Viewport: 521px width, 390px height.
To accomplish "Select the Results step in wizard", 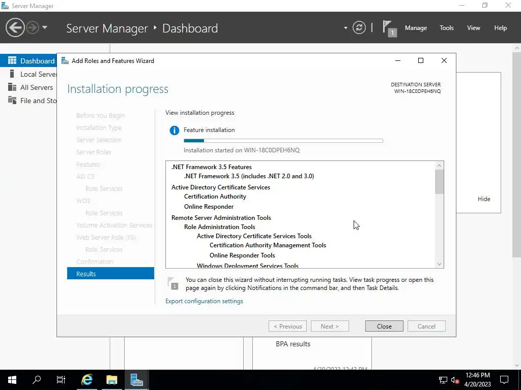I will [110, 274].
